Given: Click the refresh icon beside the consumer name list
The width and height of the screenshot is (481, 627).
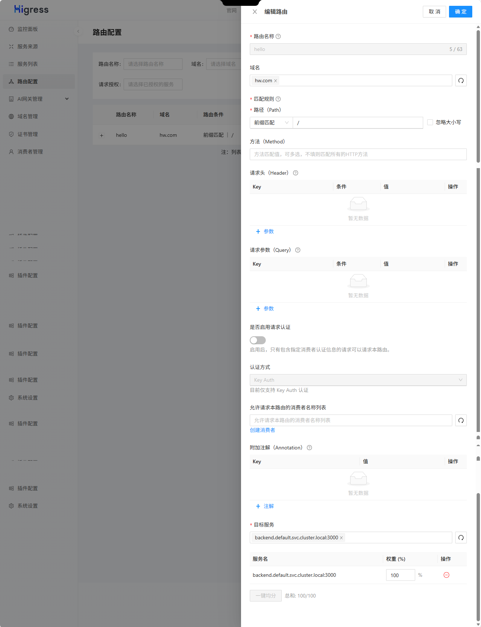Looking at the screenshot, I should (461, 420).
